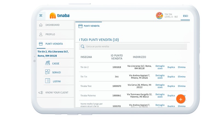This screenshot has width=219, height=117.
Task: Open Dettaglio store for Tinaba Palermo
Action: [x=160, y=96]
